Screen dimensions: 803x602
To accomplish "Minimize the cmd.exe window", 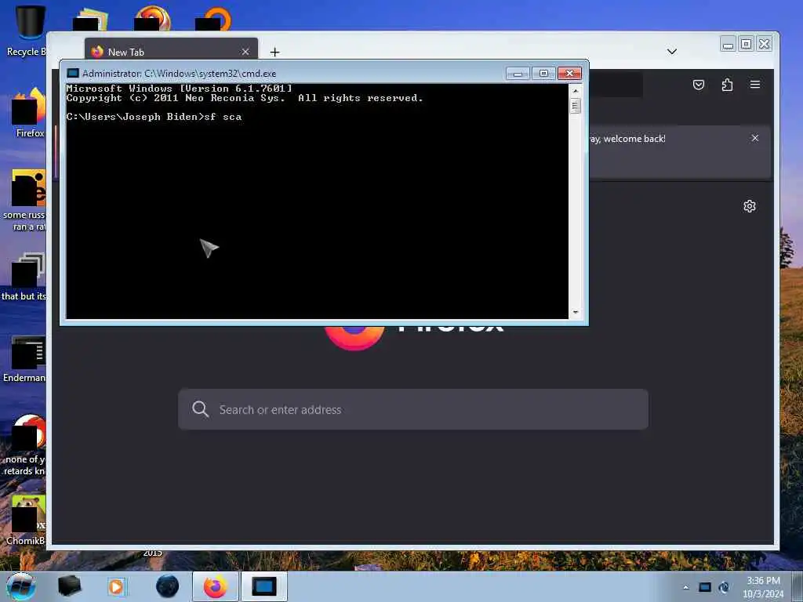I will coord(518,74).
